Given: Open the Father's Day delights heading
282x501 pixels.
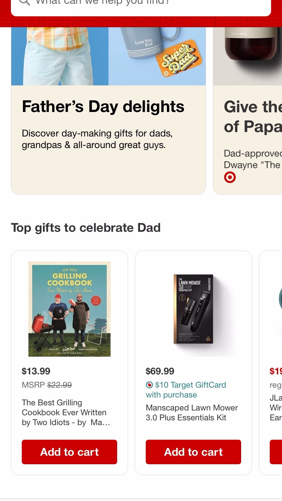Looking at the screenshot, I should [103, 107].
